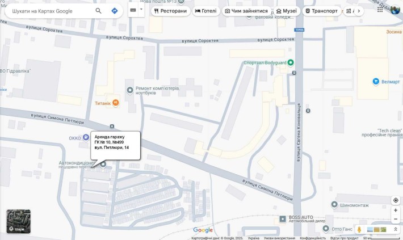
Task: Select the Музеї category chip
Action: click(x=287, y=11)
